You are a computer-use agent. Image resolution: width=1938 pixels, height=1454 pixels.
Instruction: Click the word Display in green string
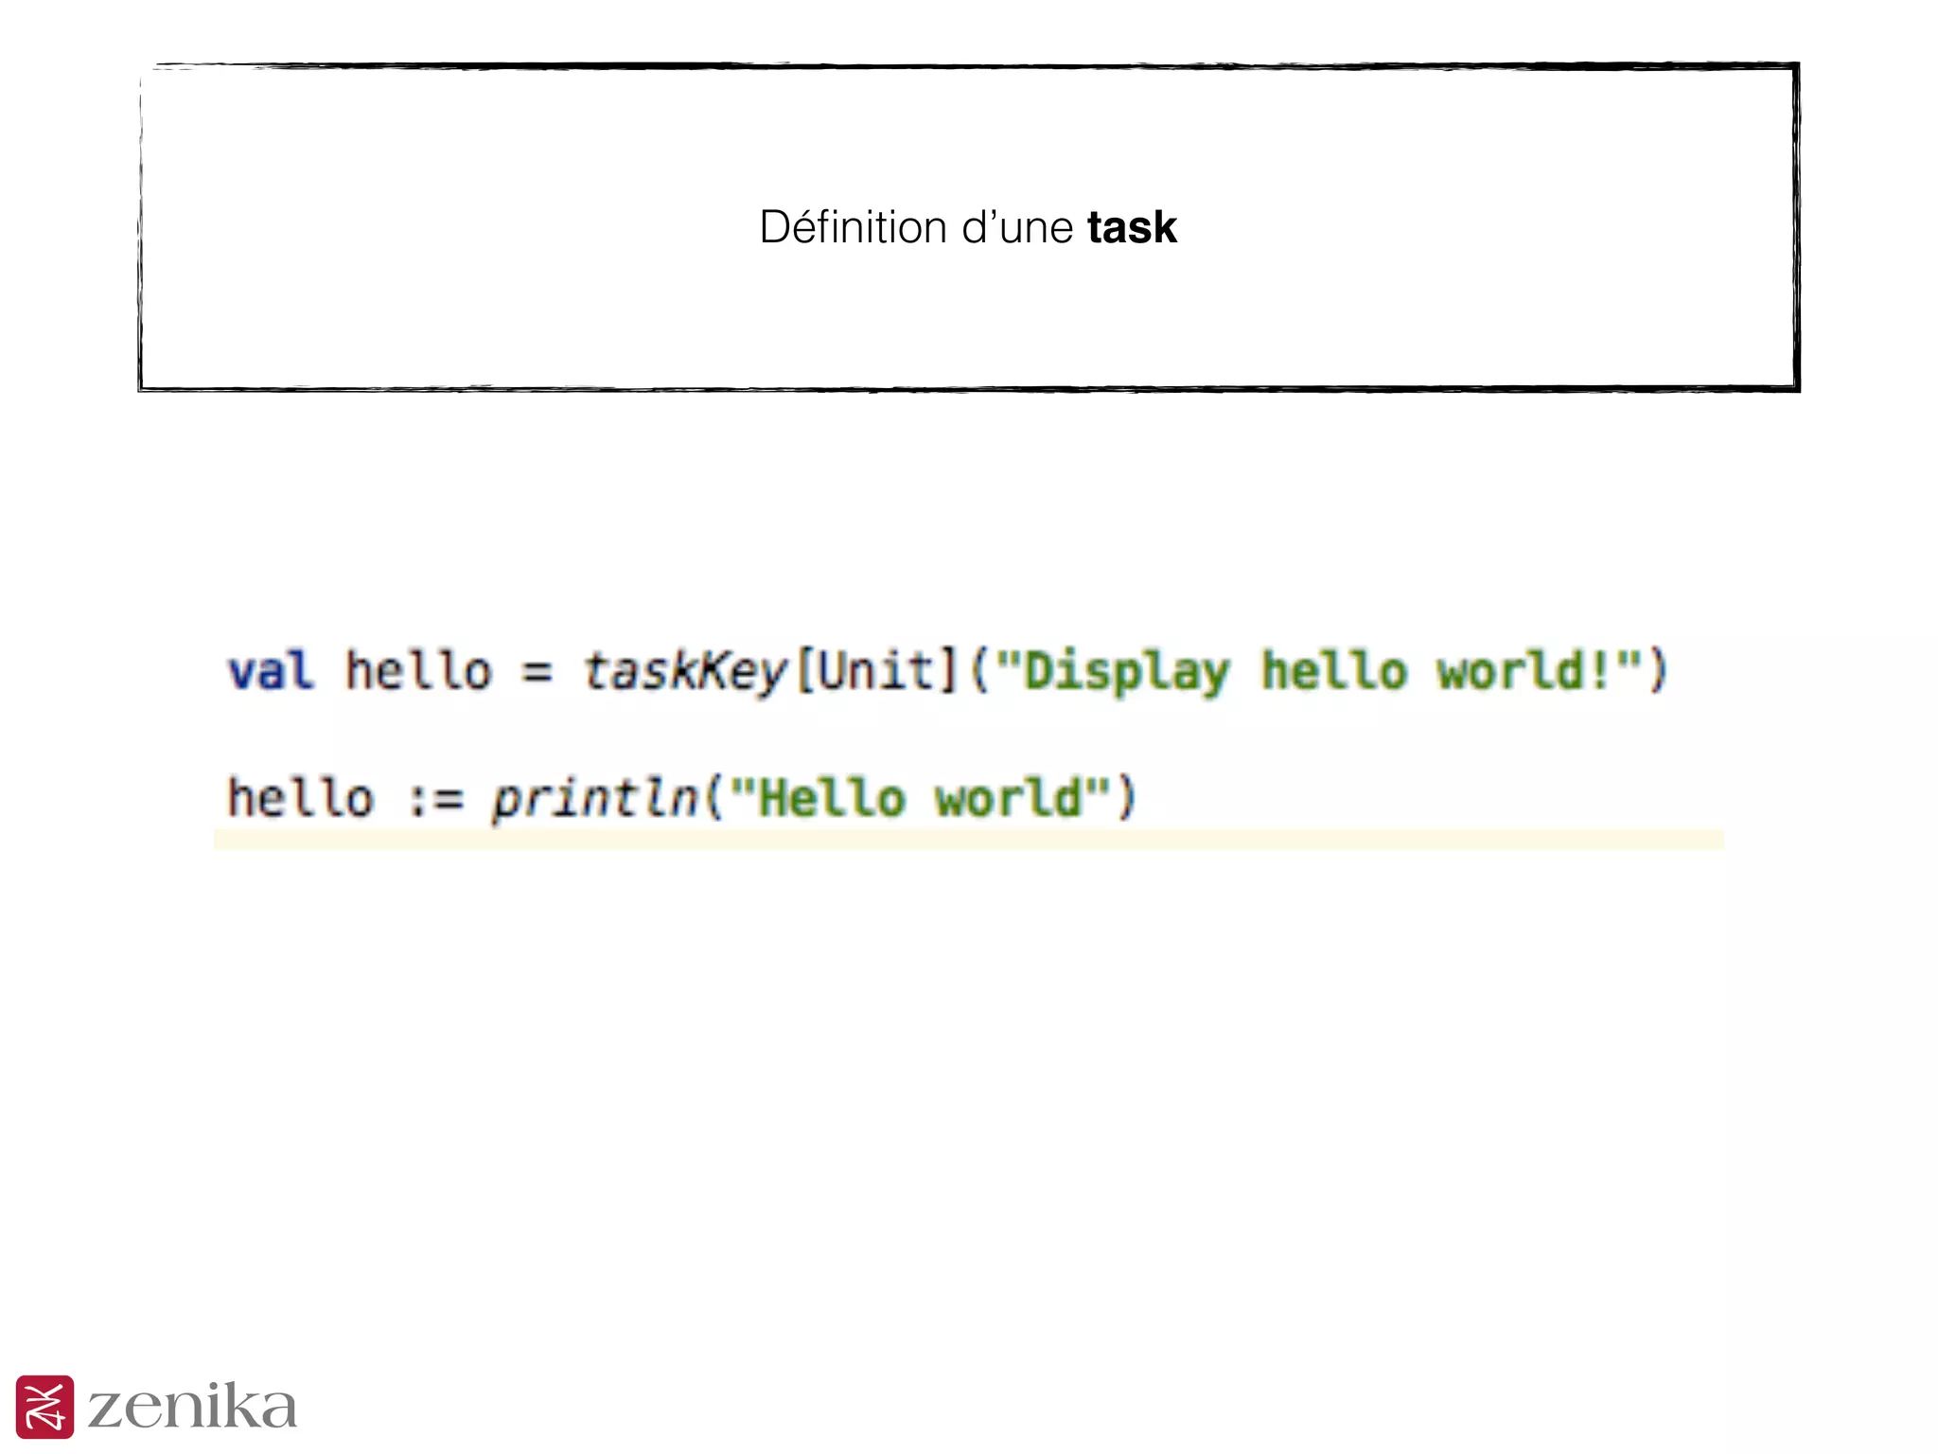[1126, 671]
